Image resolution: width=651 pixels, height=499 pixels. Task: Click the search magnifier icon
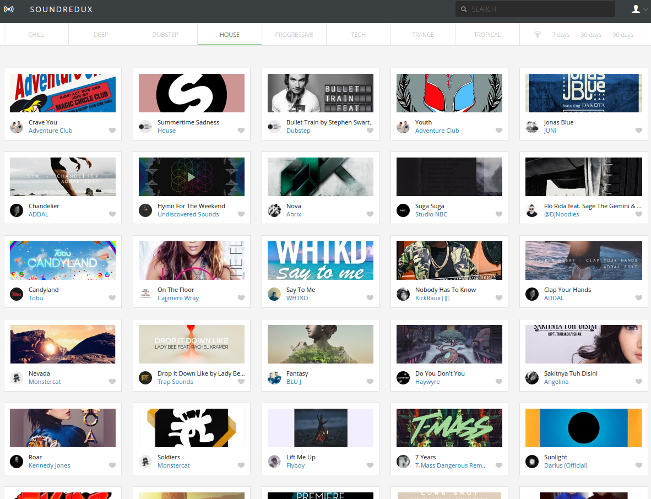point(464,9)
